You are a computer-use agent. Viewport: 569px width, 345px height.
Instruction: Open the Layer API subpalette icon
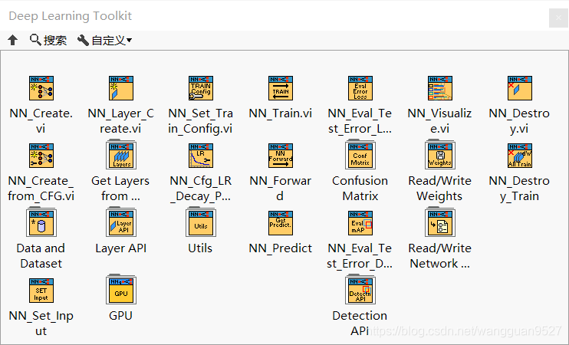coord(121,222)
